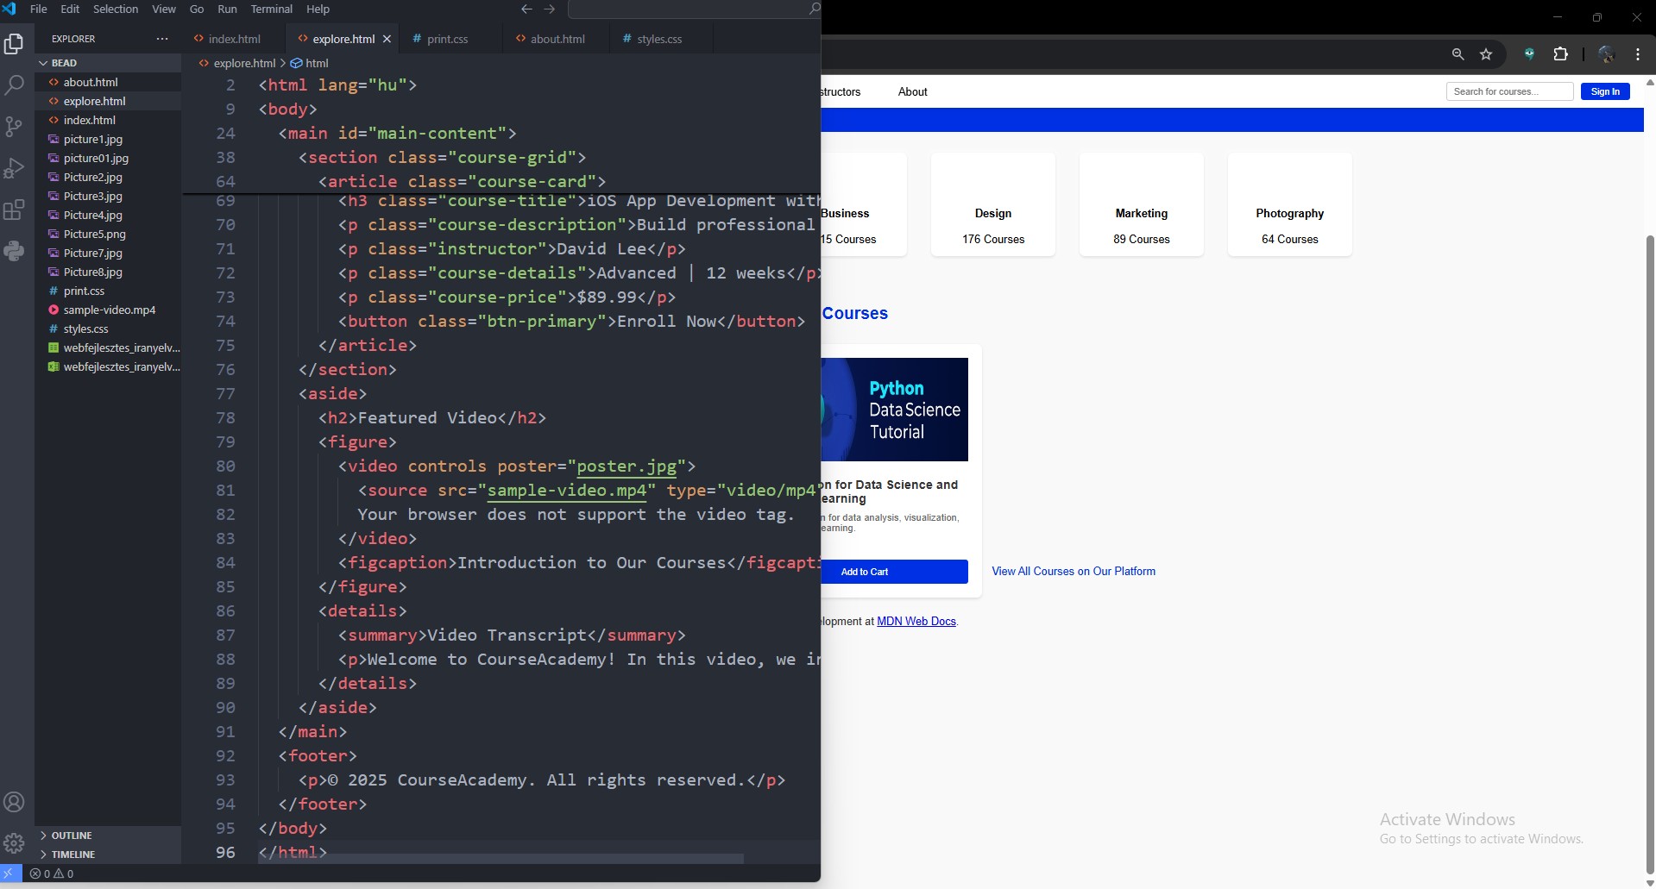Open the Search view in activity bar

pos(14,85)
